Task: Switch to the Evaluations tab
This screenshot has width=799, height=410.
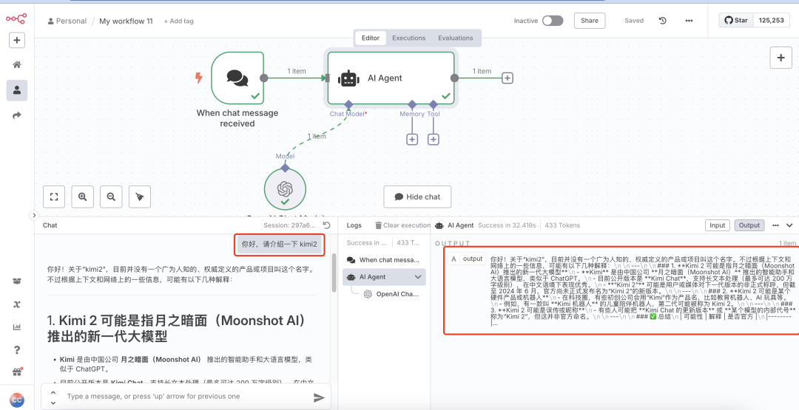Action: [x=456, y=38]
